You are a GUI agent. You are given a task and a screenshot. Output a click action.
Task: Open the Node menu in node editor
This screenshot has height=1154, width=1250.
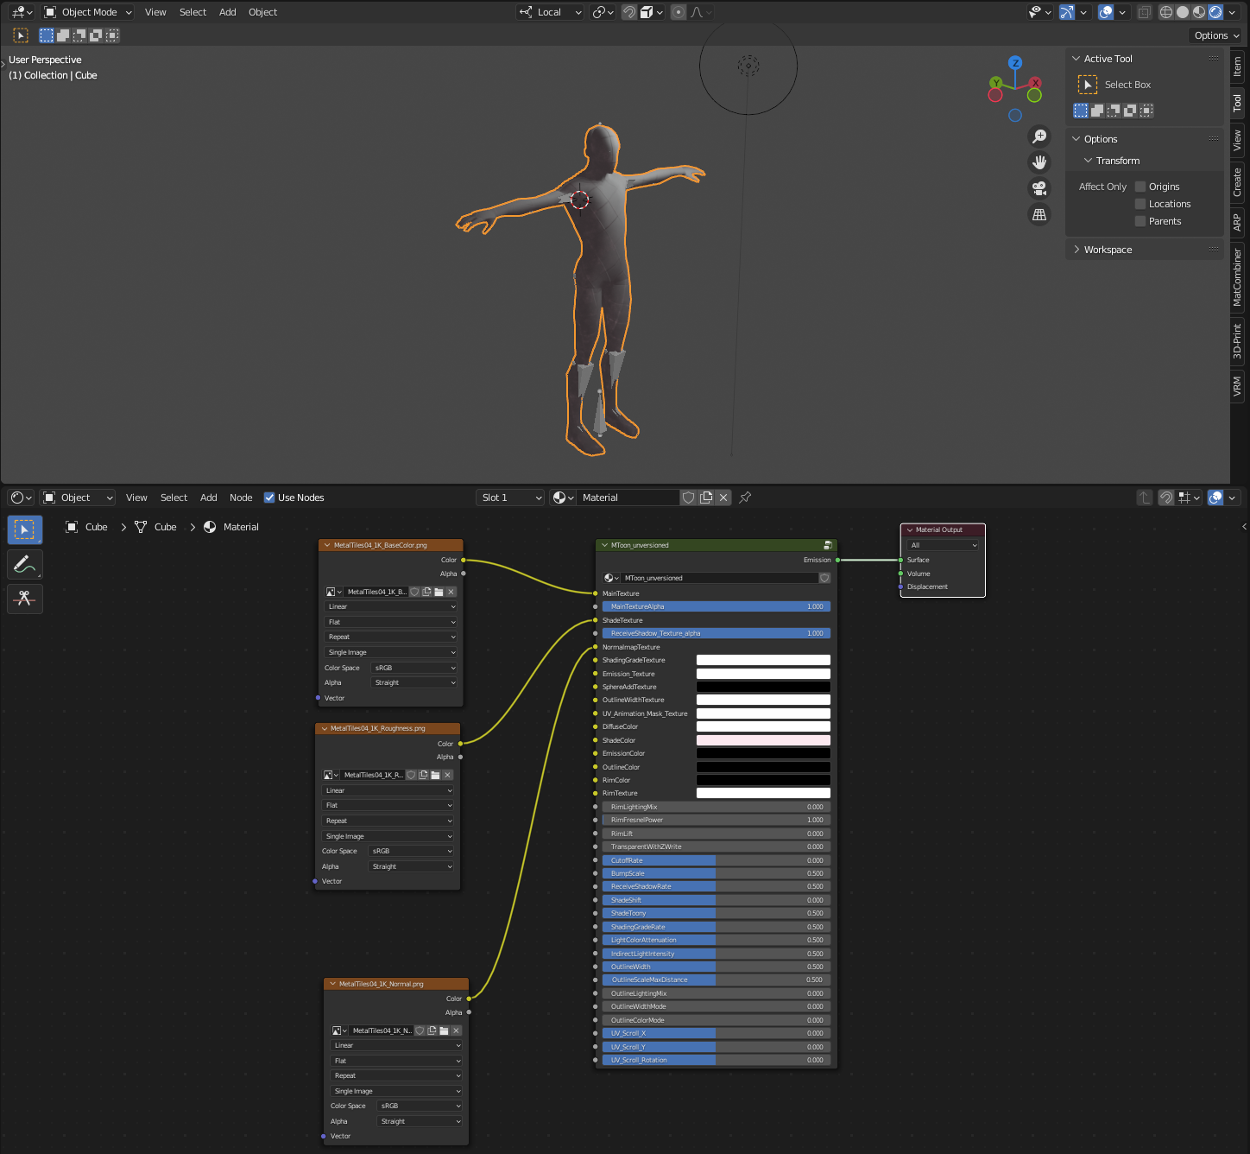pyautogui.click(x=241, y=498)
